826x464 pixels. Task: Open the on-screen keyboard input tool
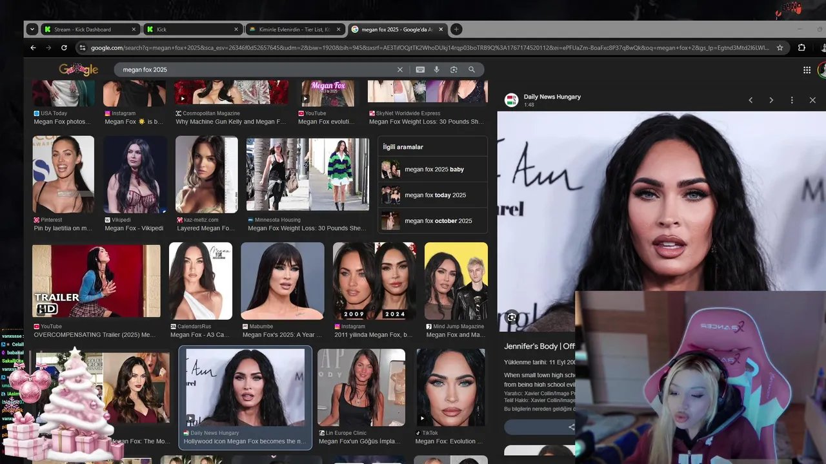pos(420,70)
